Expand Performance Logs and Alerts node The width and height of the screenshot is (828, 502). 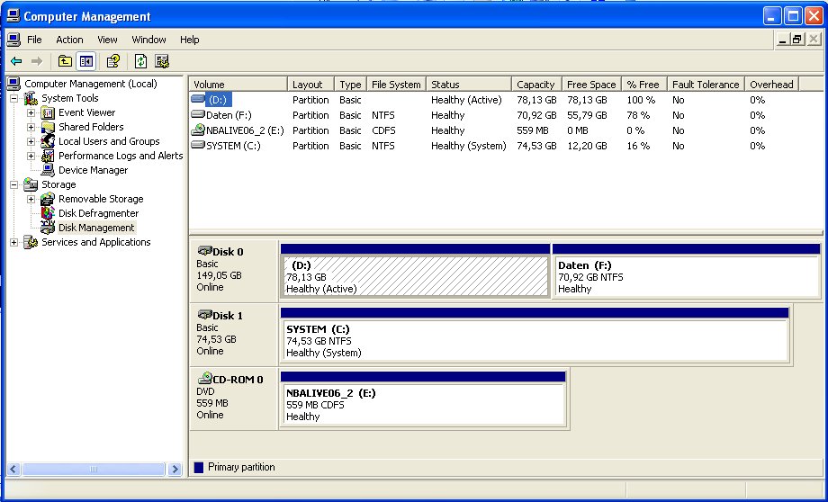coord(31,156)
